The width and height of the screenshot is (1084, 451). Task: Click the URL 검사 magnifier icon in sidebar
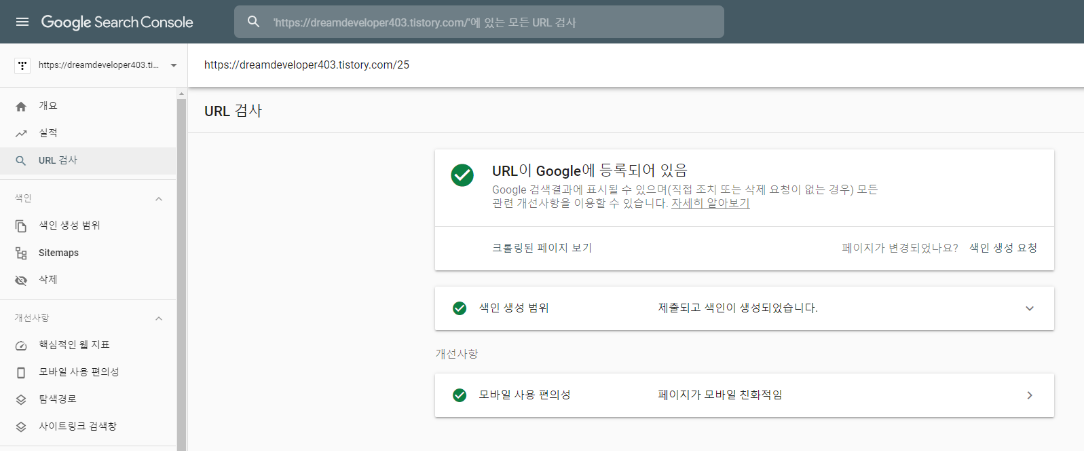(x=21, y=160)
